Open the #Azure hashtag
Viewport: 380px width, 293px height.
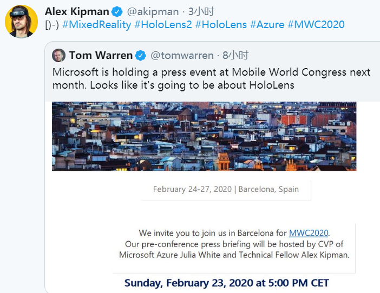(269, 25)
